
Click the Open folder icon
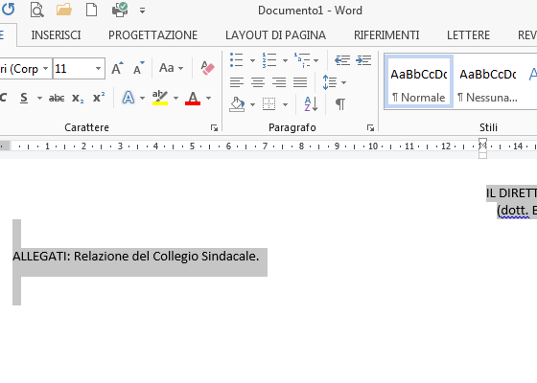64,10
